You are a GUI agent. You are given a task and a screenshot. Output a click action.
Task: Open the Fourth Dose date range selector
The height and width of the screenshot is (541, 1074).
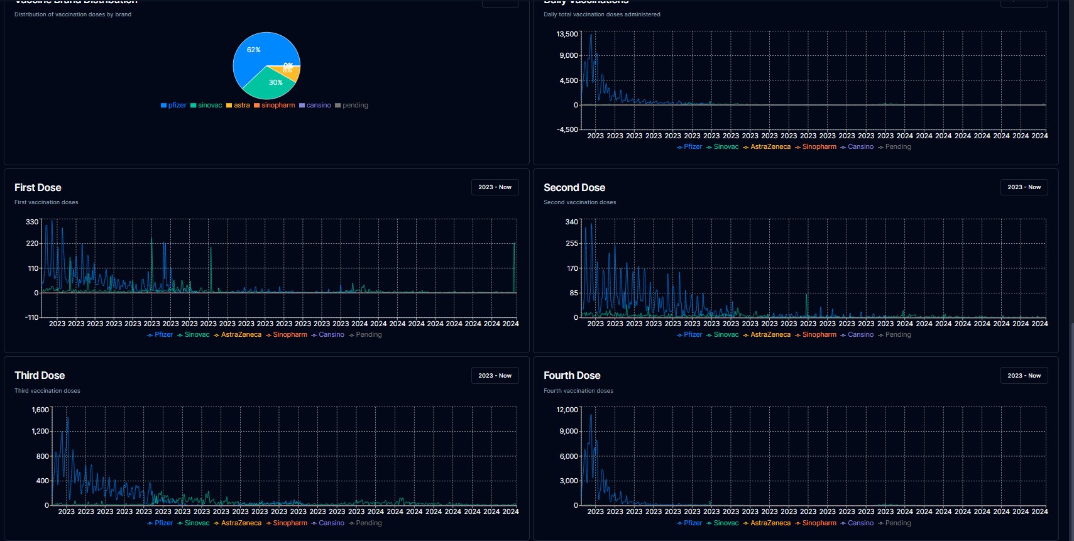click(1024, 376)
